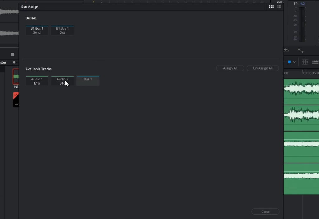Click the TP -4.2 loudness value
This screenshot has height=219, width=319.
[302, 4]
